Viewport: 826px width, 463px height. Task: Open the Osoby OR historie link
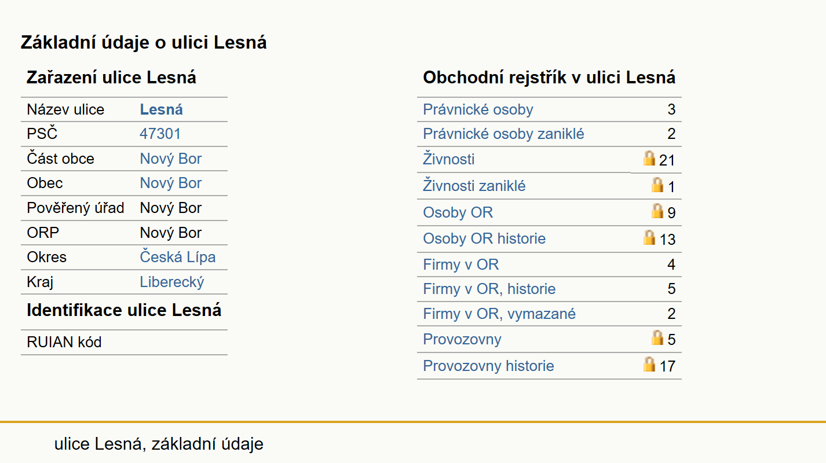484,238
